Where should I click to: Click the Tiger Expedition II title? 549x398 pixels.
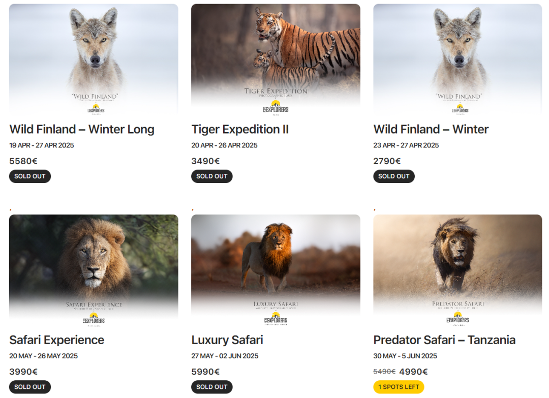tap(240, 130)
